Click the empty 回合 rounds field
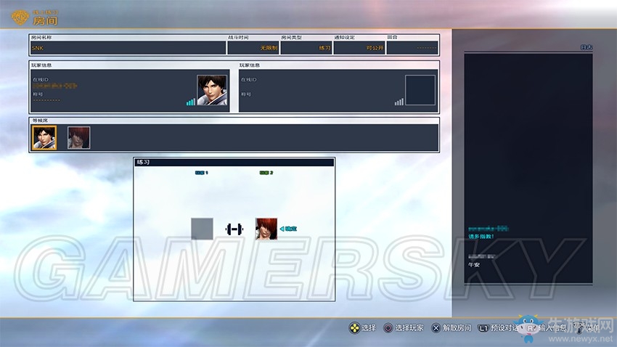 pyautogui.click(x=412, y=48)
